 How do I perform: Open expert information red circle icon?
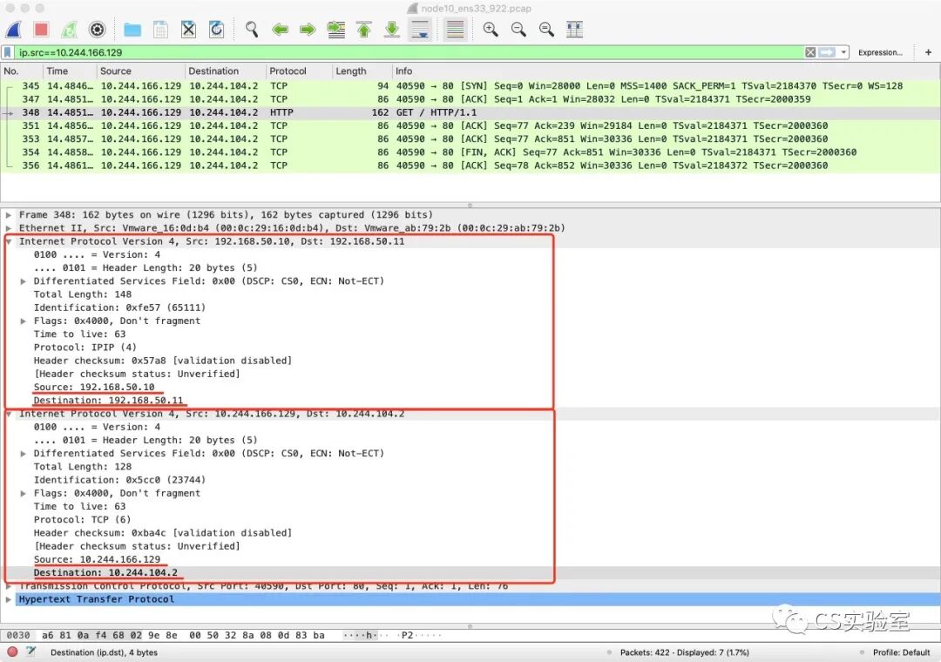coord(12,652)
